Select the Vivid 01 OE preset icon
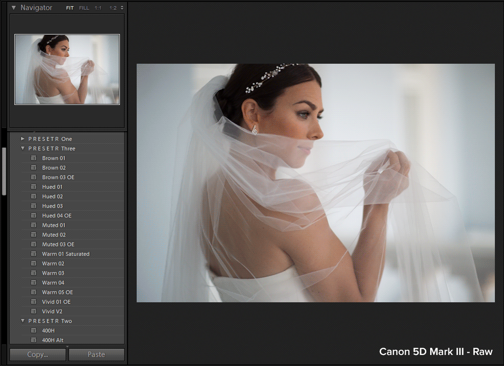The width and height of the screenshot is (504, 366). click(33, 301)
